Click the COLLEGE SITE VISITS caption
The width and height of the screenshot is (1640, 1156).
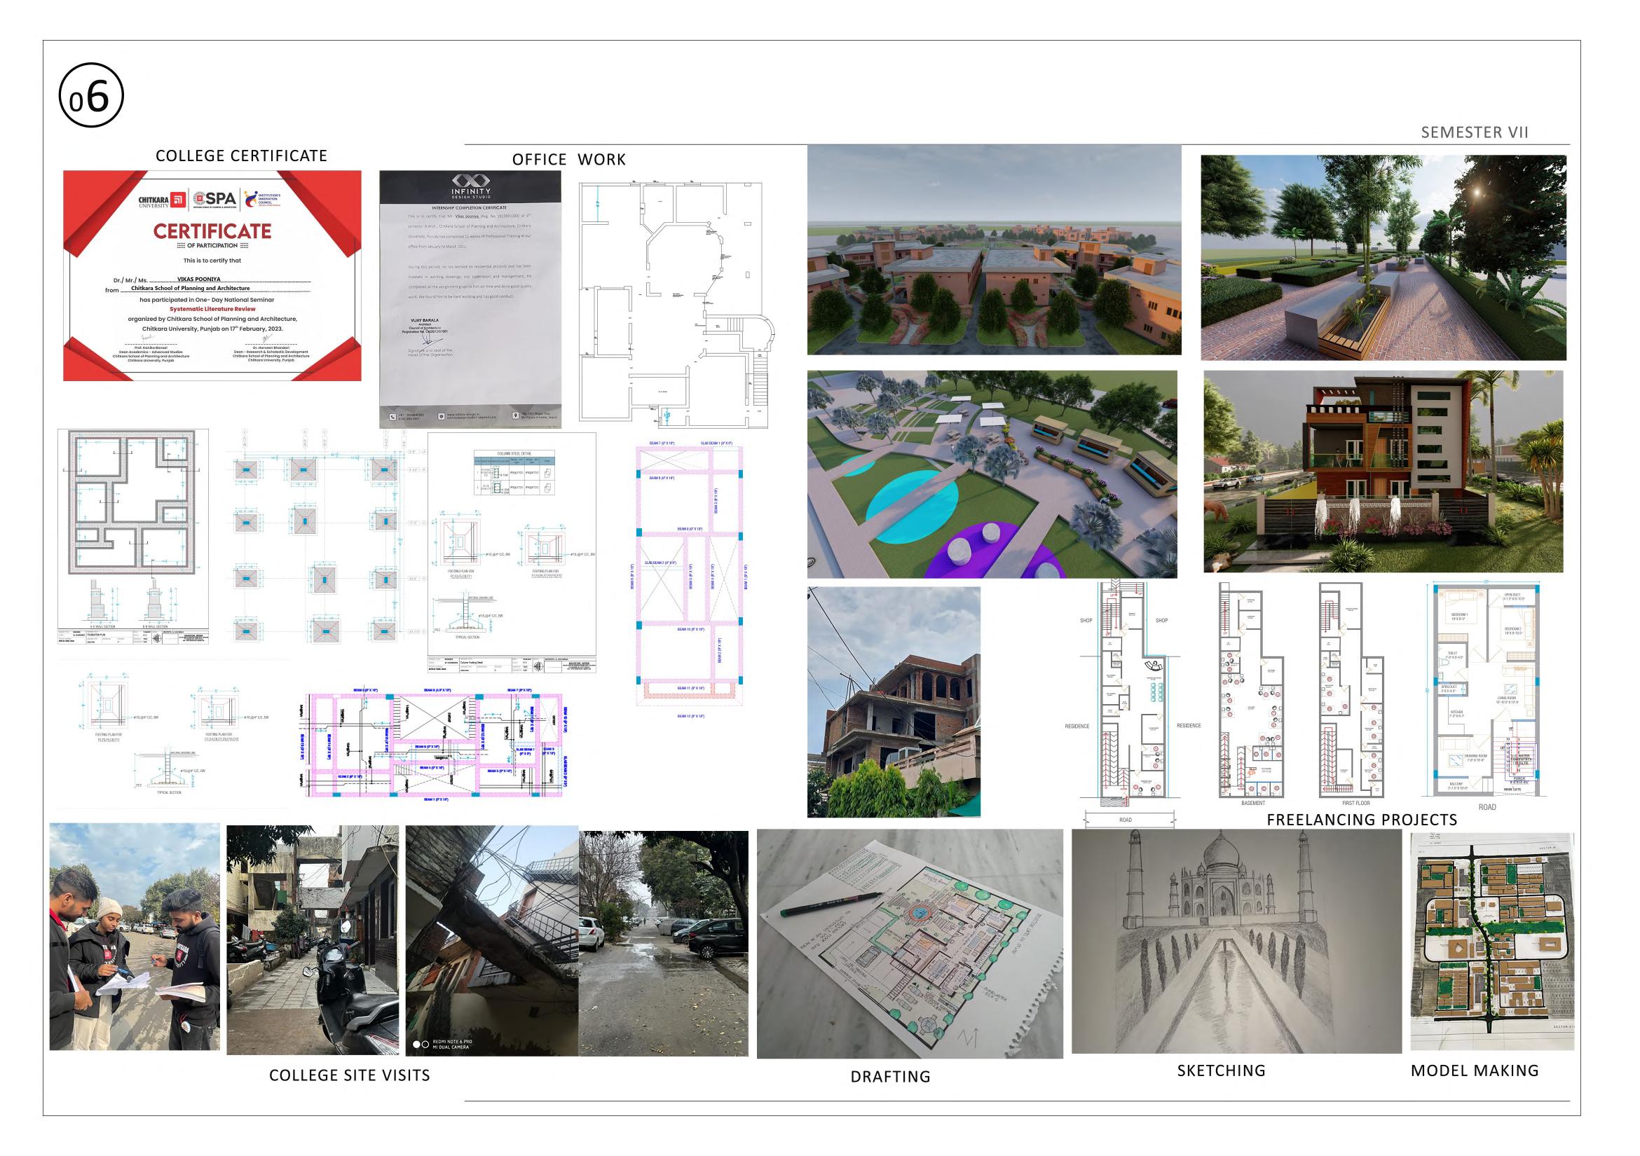point(349,1075)
